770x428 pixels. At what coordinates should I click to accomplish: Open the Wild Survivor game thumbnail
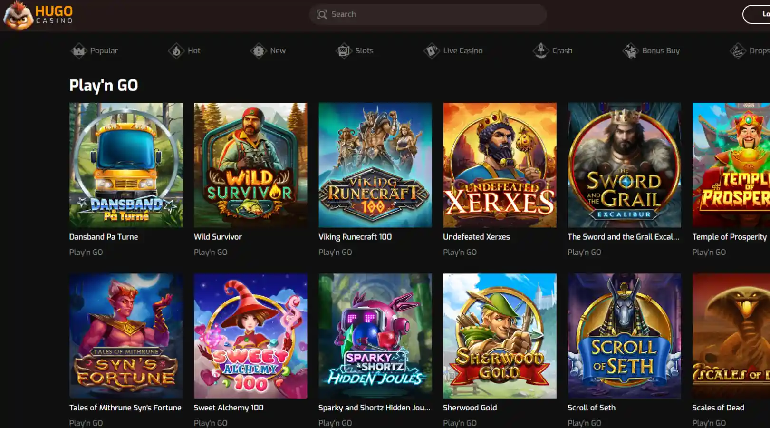(x=250, y=165)
